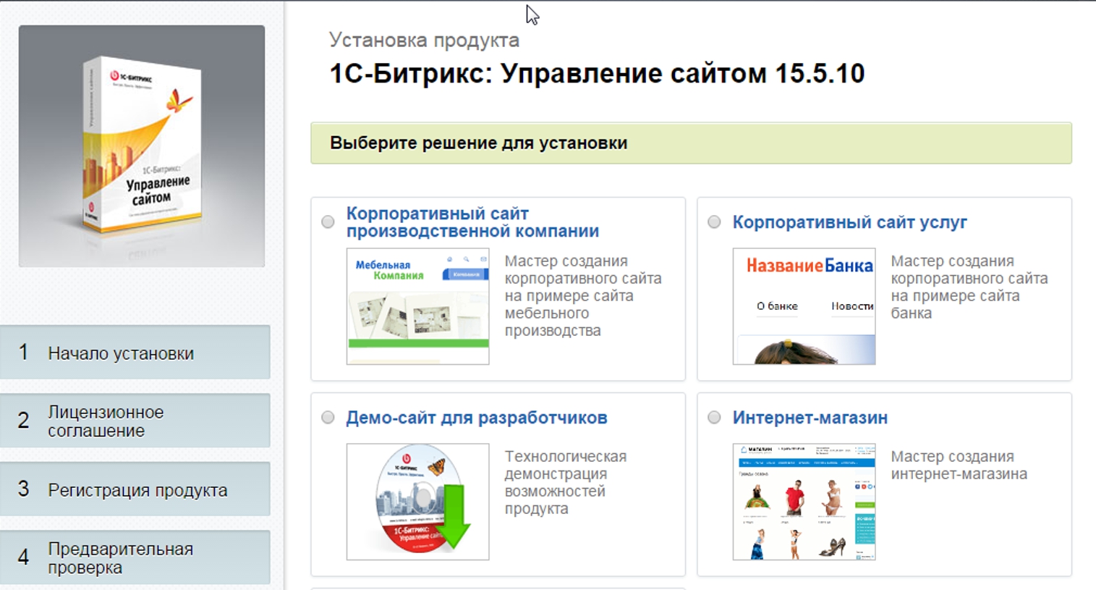Click the '1С-Битрикс: Управление сайтом 15.5.10' title
This screenshot has width=1096, height=590.
(x=597, y=73)
